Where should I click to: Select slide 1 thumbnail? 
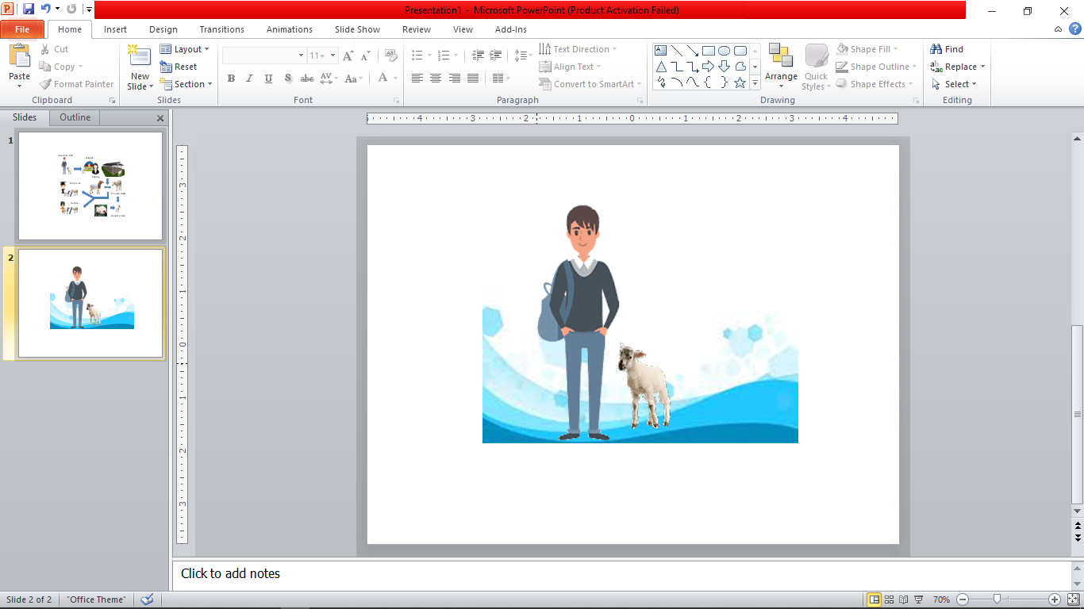coord(90,186)
